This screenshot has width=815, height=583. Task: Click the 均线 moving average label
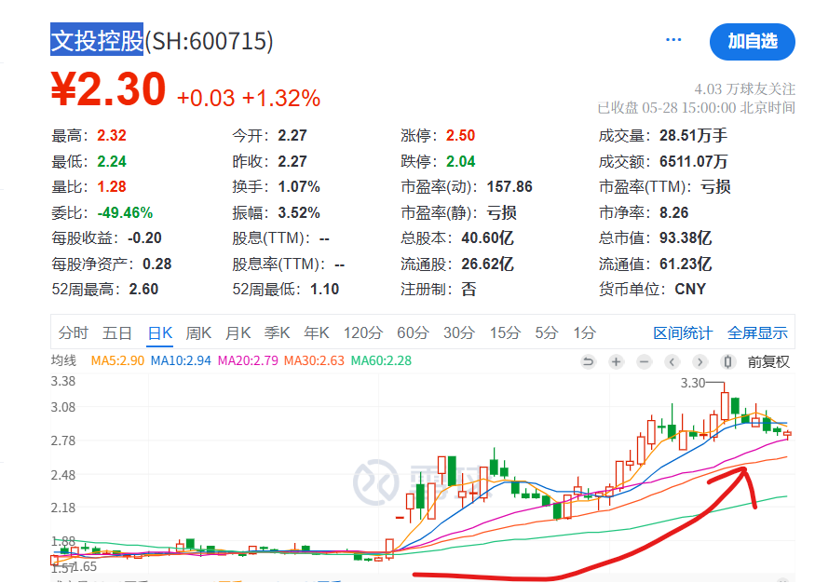click(63, 360)
